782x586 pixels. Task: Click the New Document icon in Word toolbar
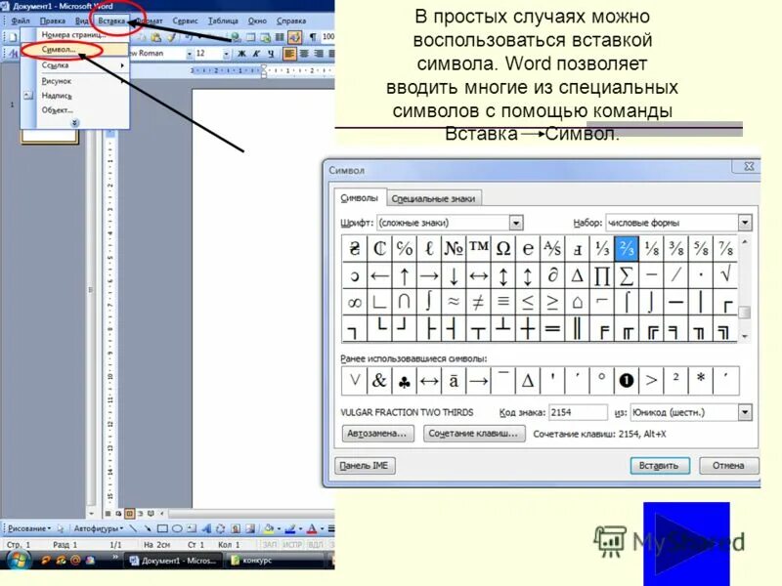[14, 37]
